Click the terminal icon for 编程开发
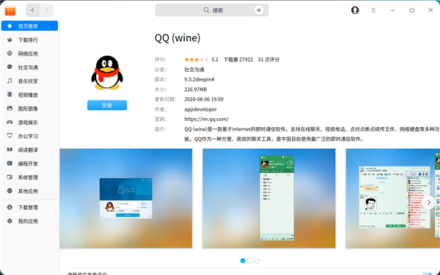The width and height of the screenshot is (440, 275). tap(10, 164)
